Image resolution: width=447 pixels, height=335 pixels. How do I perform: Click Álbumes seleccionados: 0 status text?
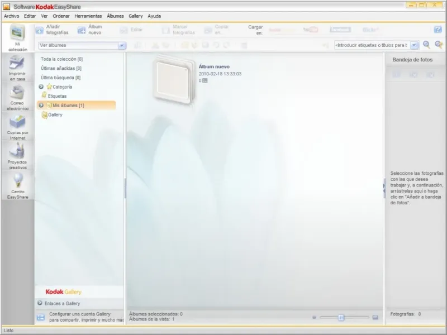point(156,314)
